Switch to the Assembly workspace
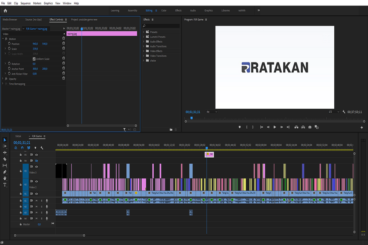Viewport: 368px width, 245px height. click(x=132, y=10)
